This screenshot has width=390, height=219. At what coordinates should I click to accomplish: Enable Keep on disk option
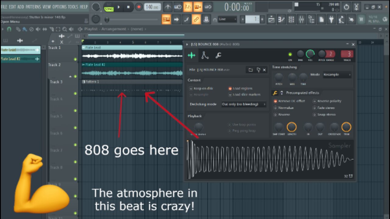pos(201,89)
